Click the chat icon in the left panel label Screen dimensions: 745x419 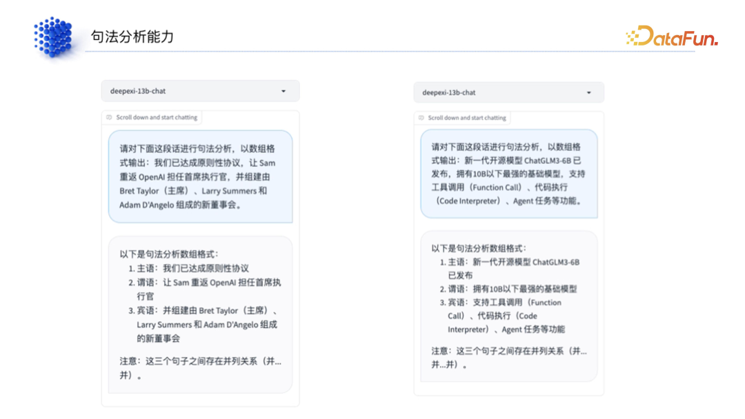pos(110,118)
